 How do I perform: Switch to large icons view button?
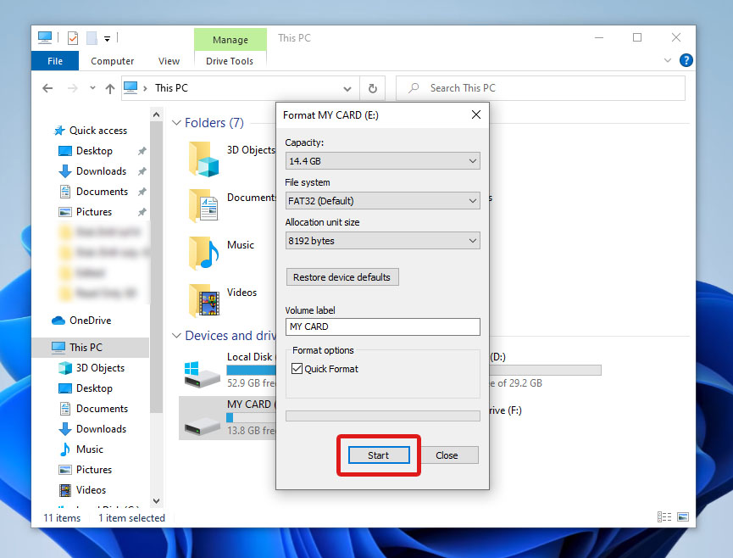point(682,517)
